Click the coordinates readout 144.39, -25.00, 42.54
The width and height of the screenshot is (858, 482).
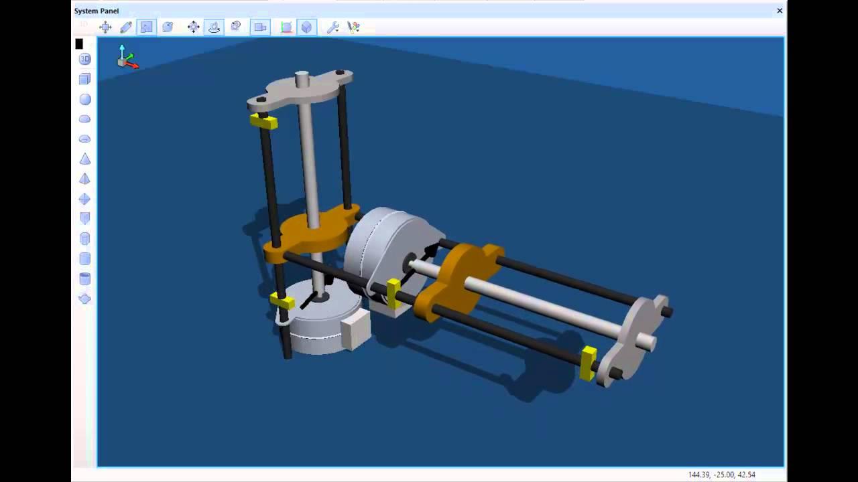click(721, 475)
